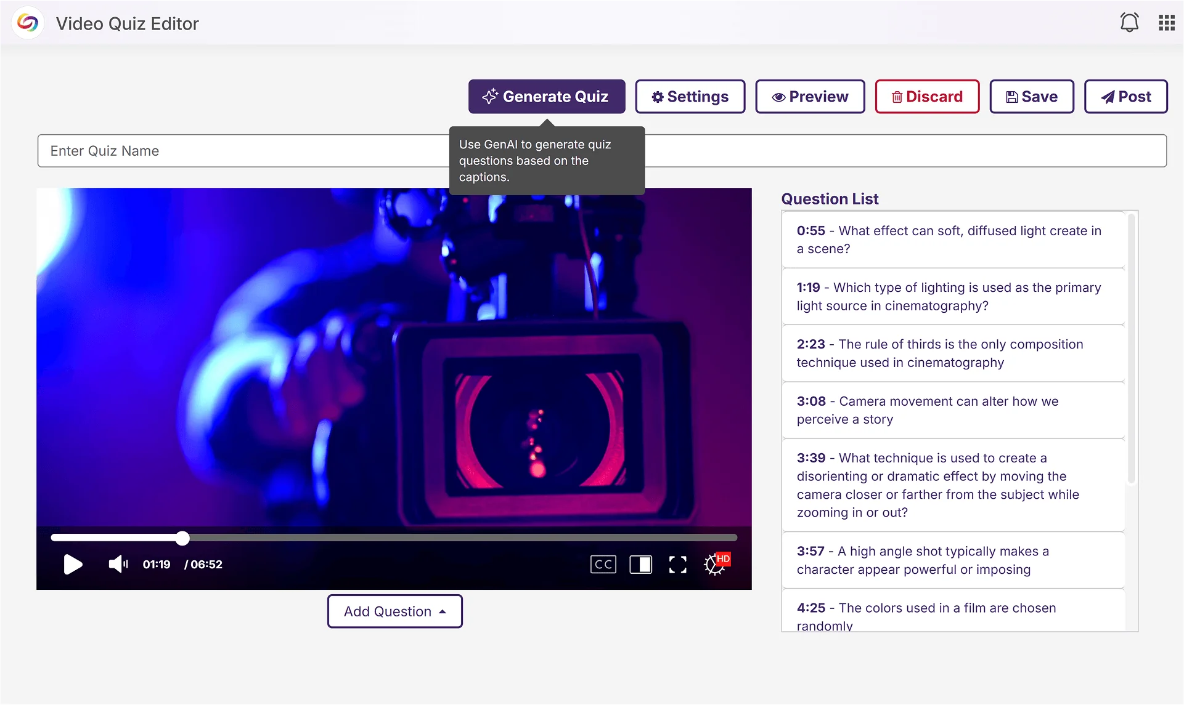Preview the quiz
Image resolution: width=1184 pixels, height=705 pixels.
coord(810,97)
